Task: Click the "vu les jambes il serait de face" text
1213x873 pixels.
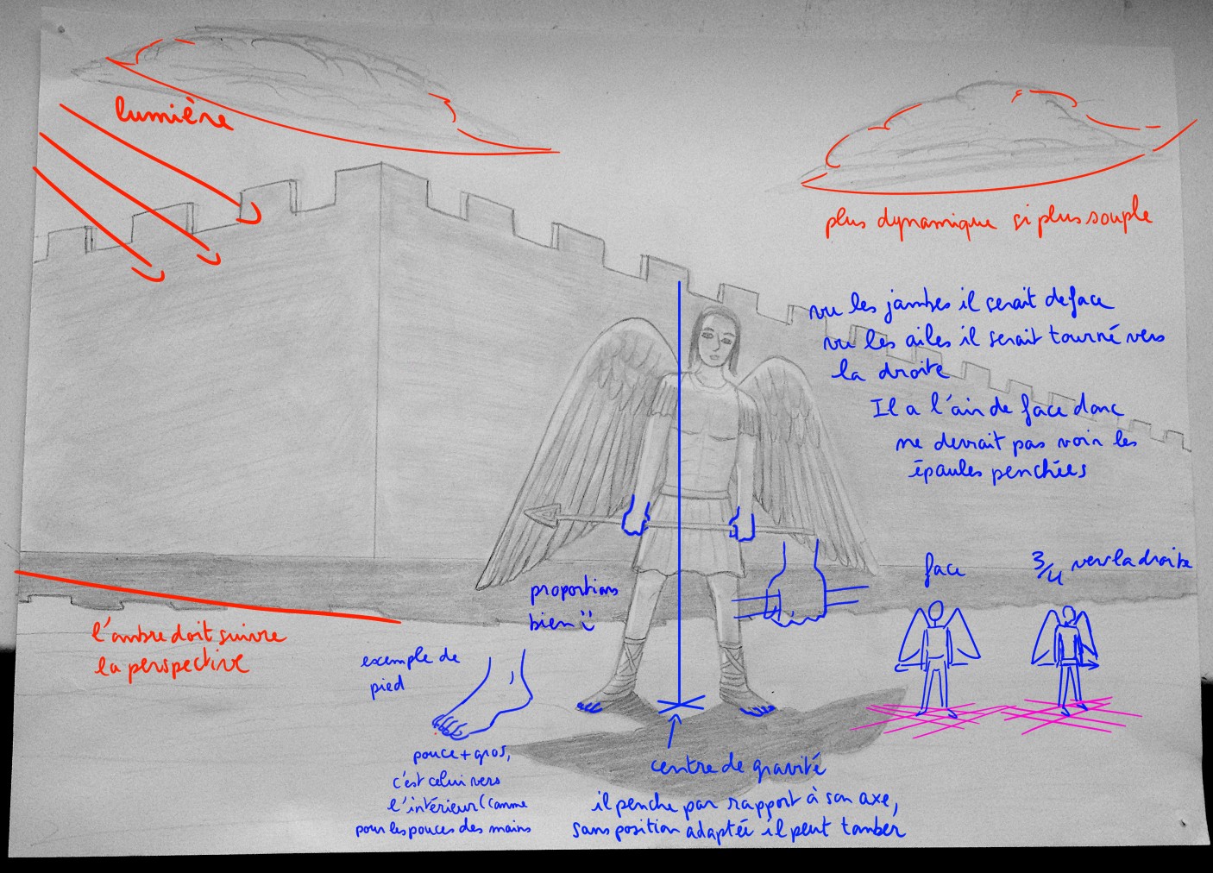Action: tap(959, 305)
